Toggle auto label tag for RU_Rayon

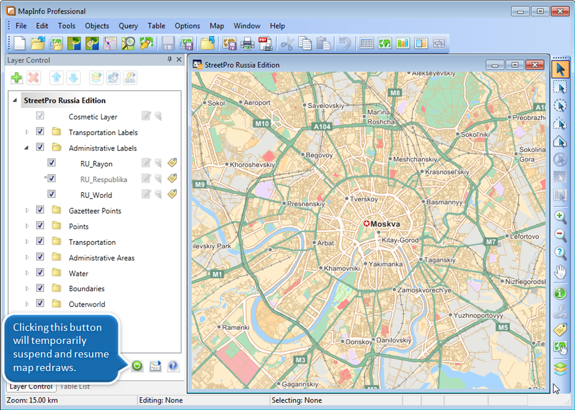tap(172, 162)
